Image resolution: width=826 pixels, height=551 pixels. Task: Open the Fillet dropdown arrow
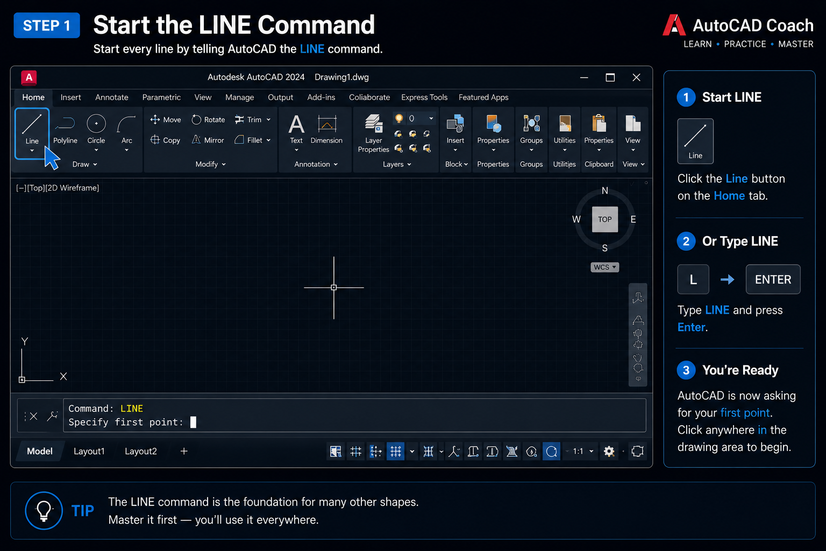coord(268,140)
